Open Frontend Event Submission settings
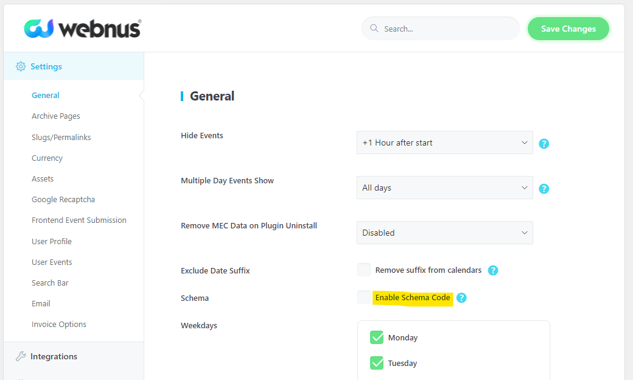Screen dimensions: 633x380 point(79,220)
